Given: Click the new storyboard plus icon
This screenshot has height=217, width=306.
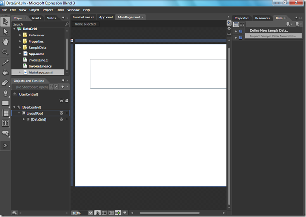Looking at the screenshot, I should pos(63,87).
